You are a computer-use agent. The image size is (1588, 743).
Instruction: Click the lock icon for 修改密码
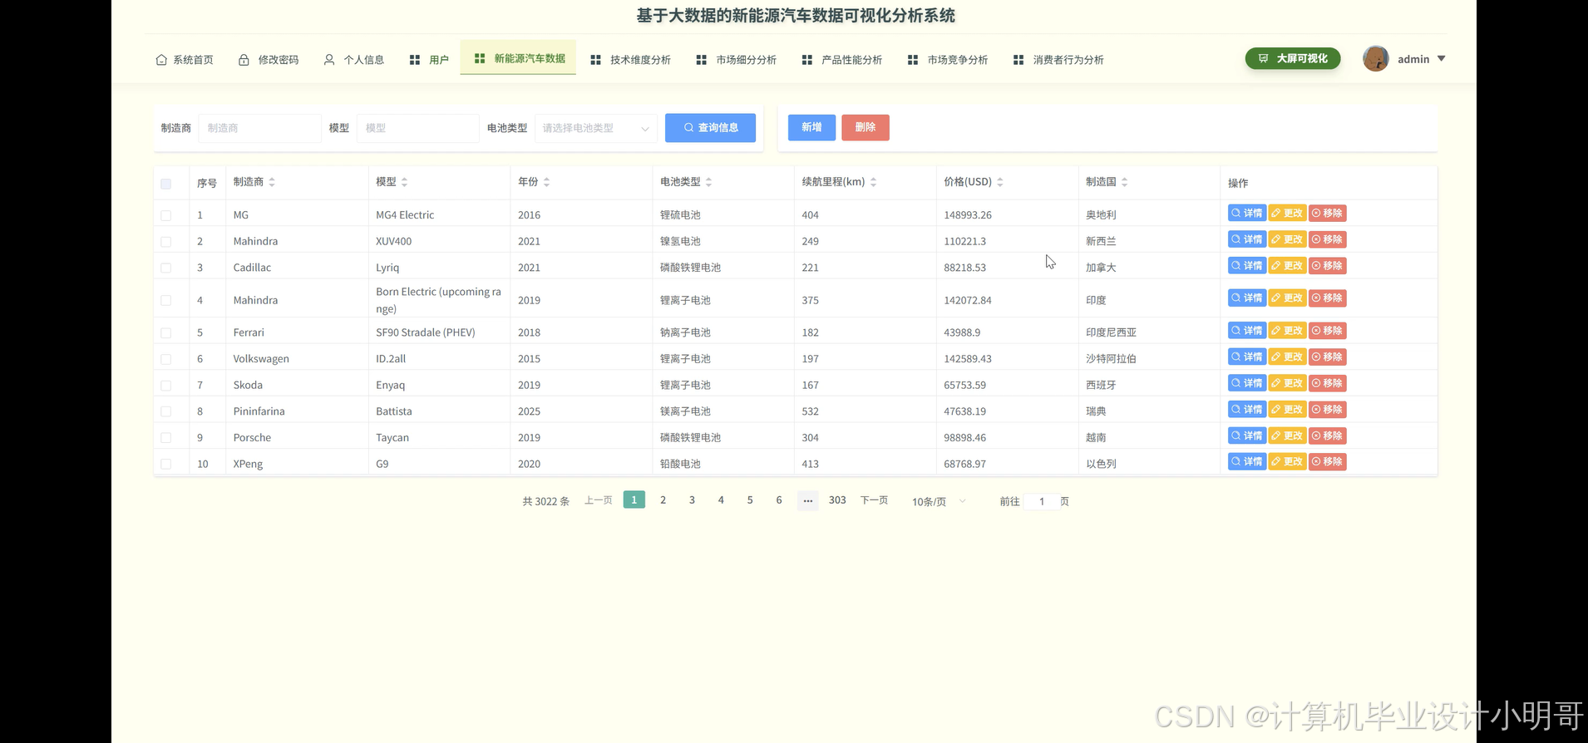(x=244, y=60)
